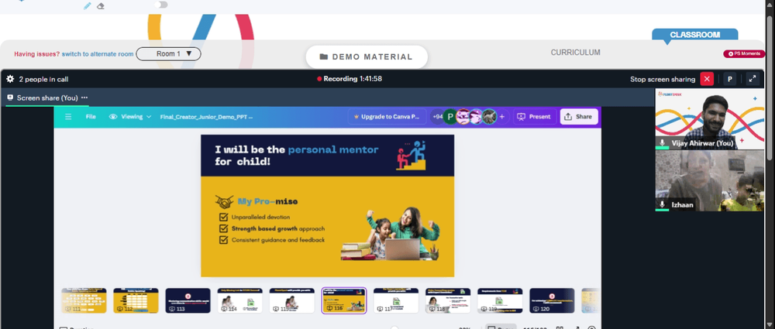
Task: Select slide 116 thumbnail
Action: coord(344,301)
